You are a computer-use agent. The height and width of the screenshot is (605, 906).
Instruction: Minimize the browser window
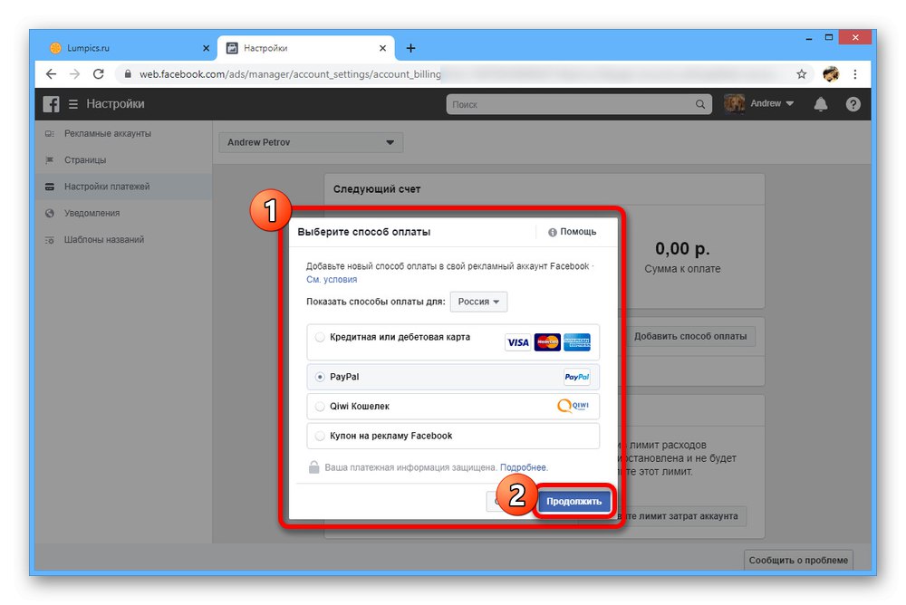click(x=809, y=38)
